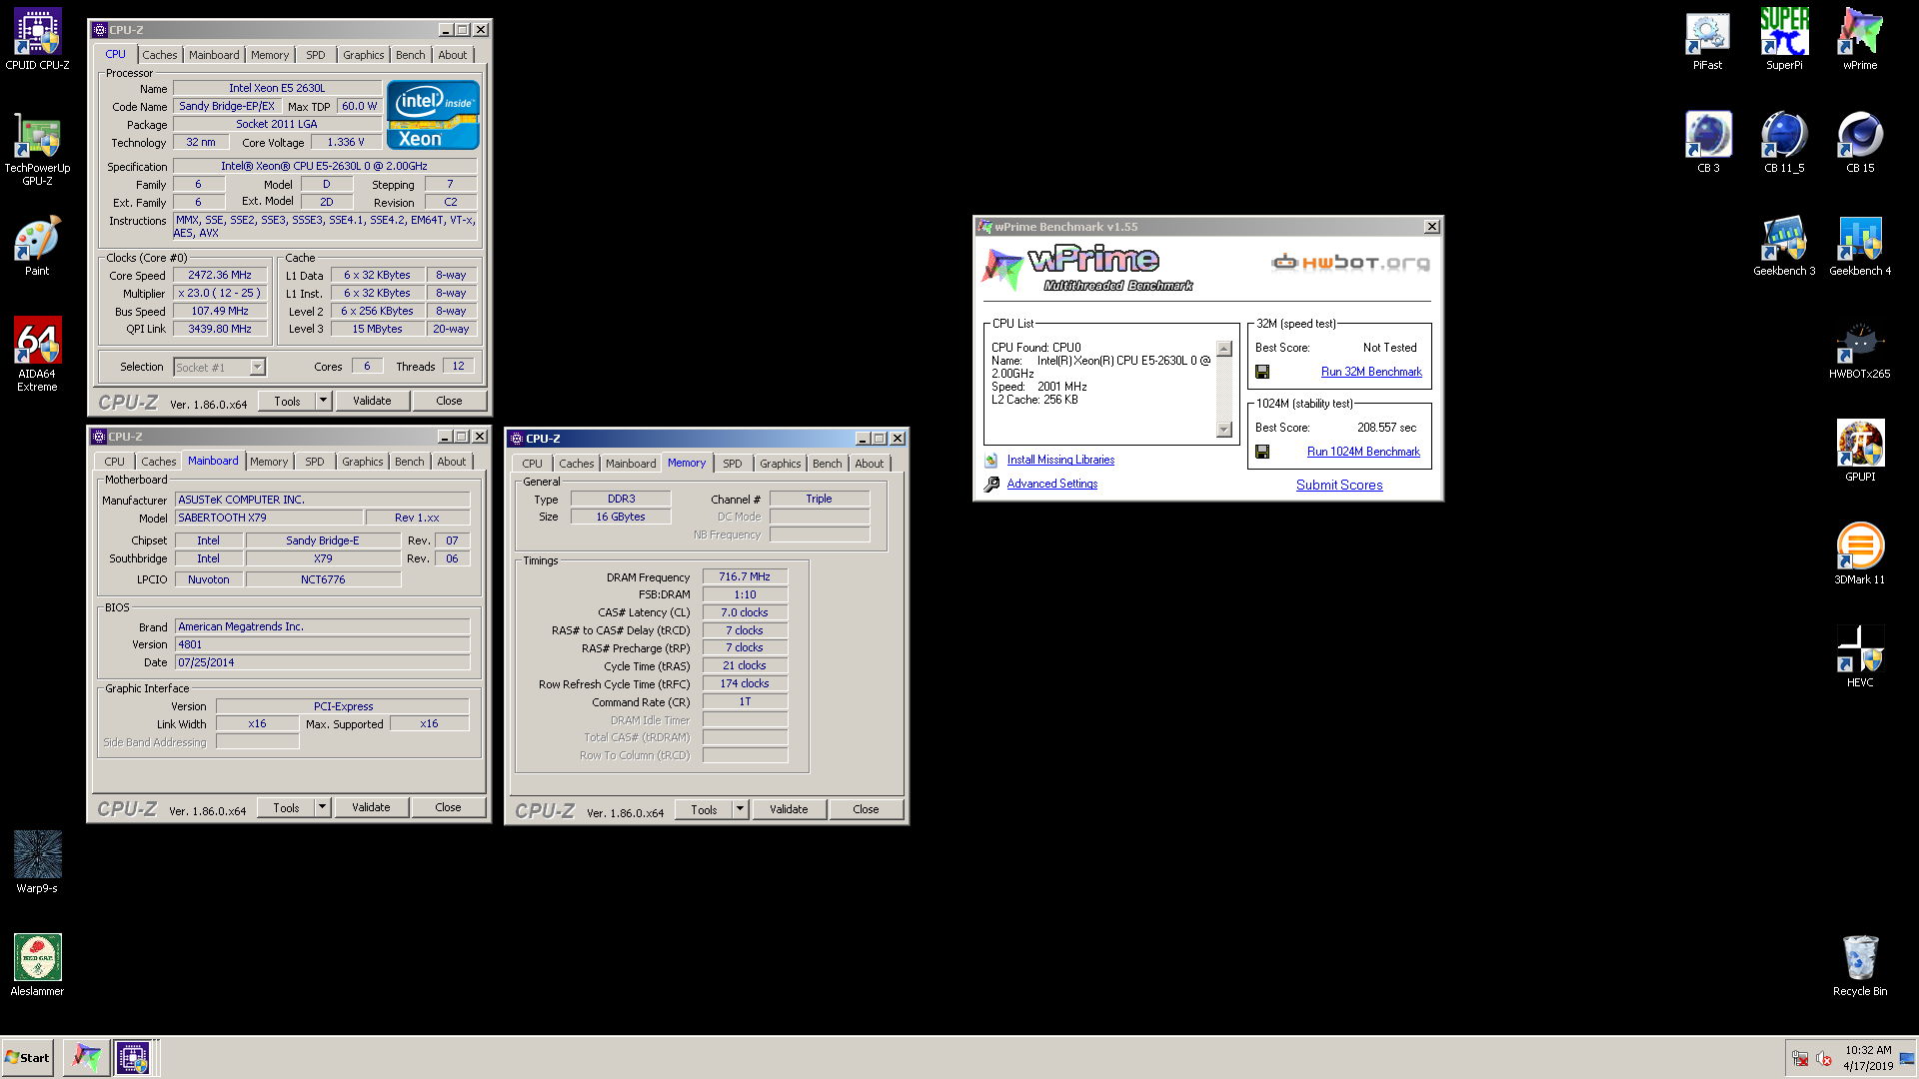Open the HWBOTx265 desktop shortcut
The width and height of the screenshot is (1919, 1079).
(x=1860, y=349)
